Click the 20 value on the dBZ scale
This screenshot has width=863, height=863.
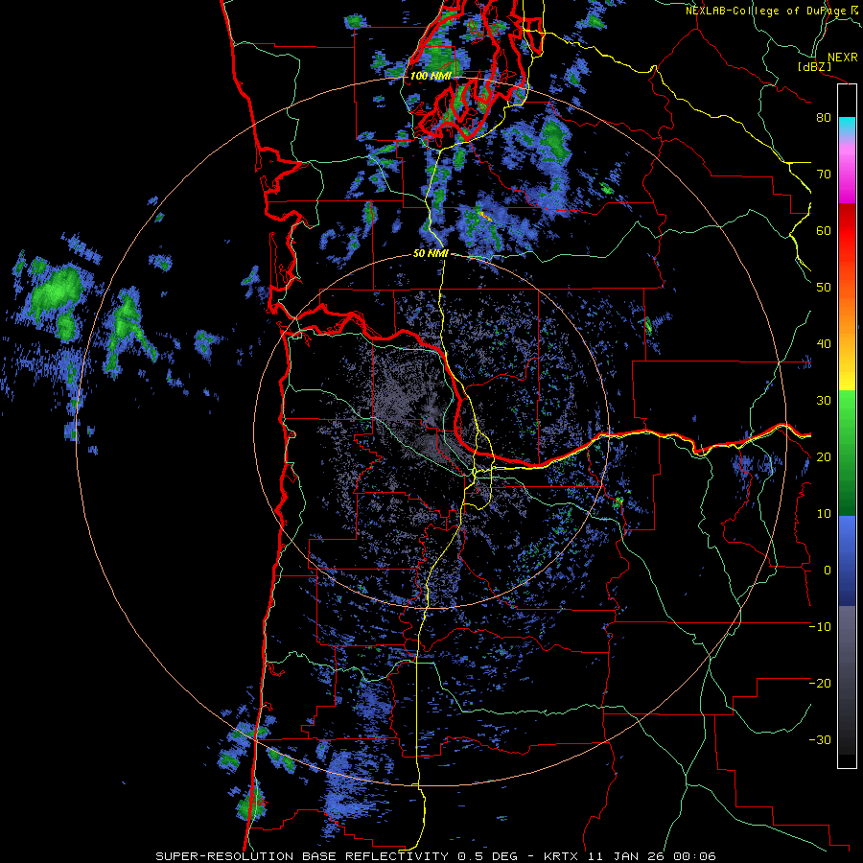(x=824, y=456)
